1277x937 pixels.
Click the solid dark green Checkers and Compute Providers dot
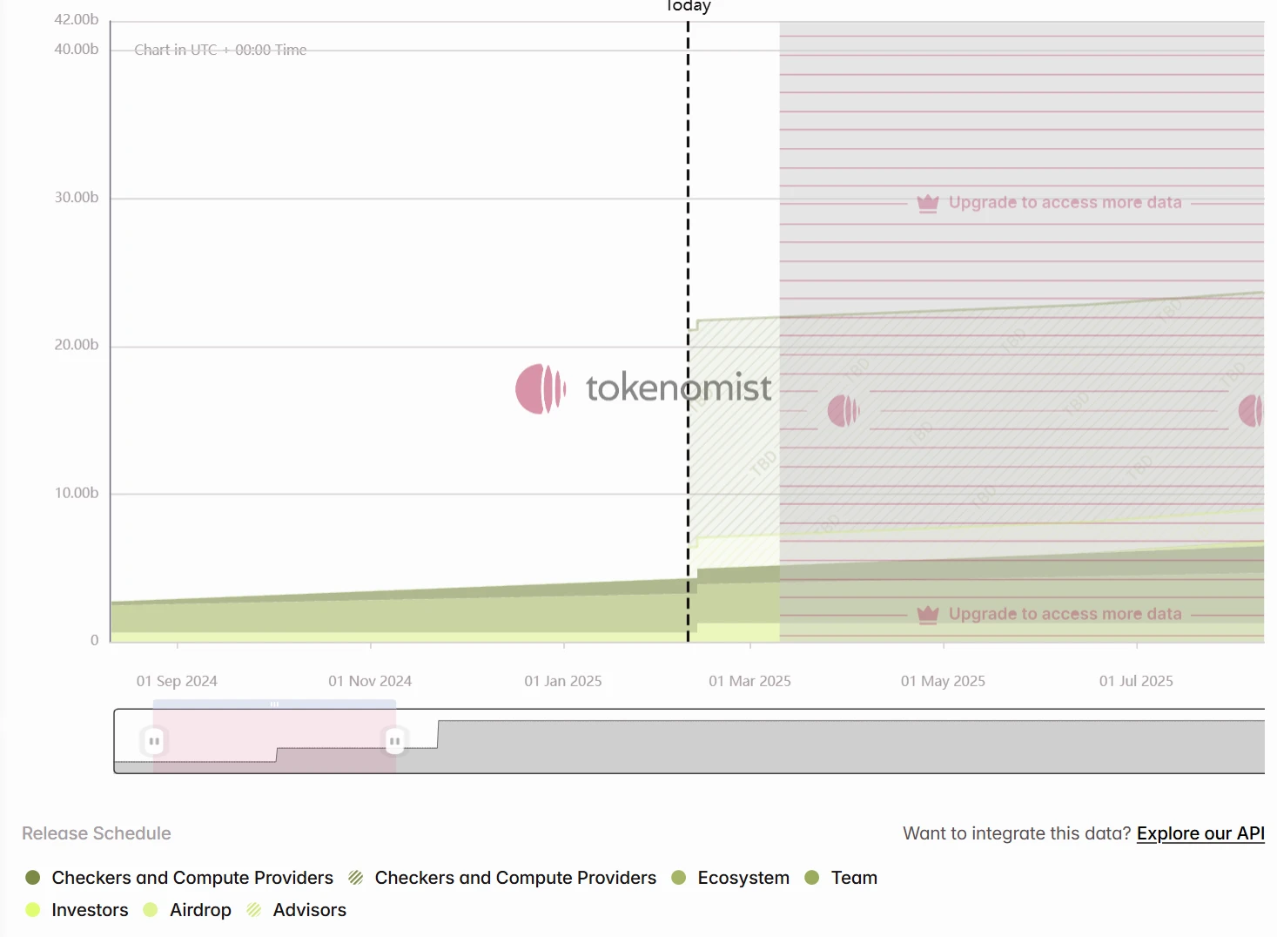coord(33,878)
